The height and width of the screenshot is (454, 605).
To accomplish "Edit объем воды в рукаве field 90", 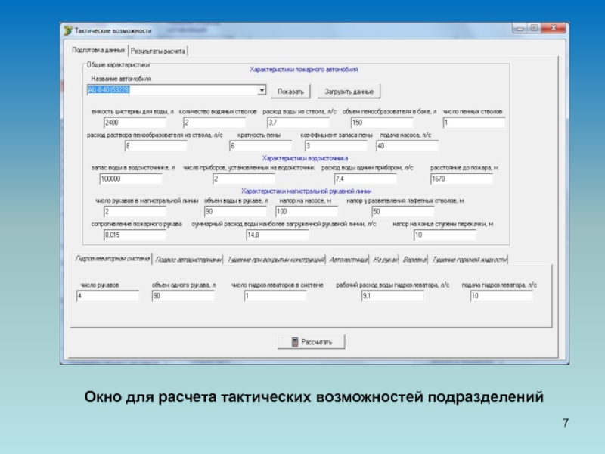I will tap(235, 212).
